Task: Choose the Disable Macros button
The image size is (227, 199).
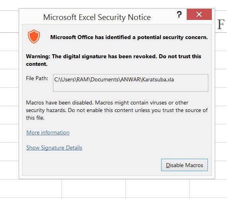Action: tap(184, 165)
